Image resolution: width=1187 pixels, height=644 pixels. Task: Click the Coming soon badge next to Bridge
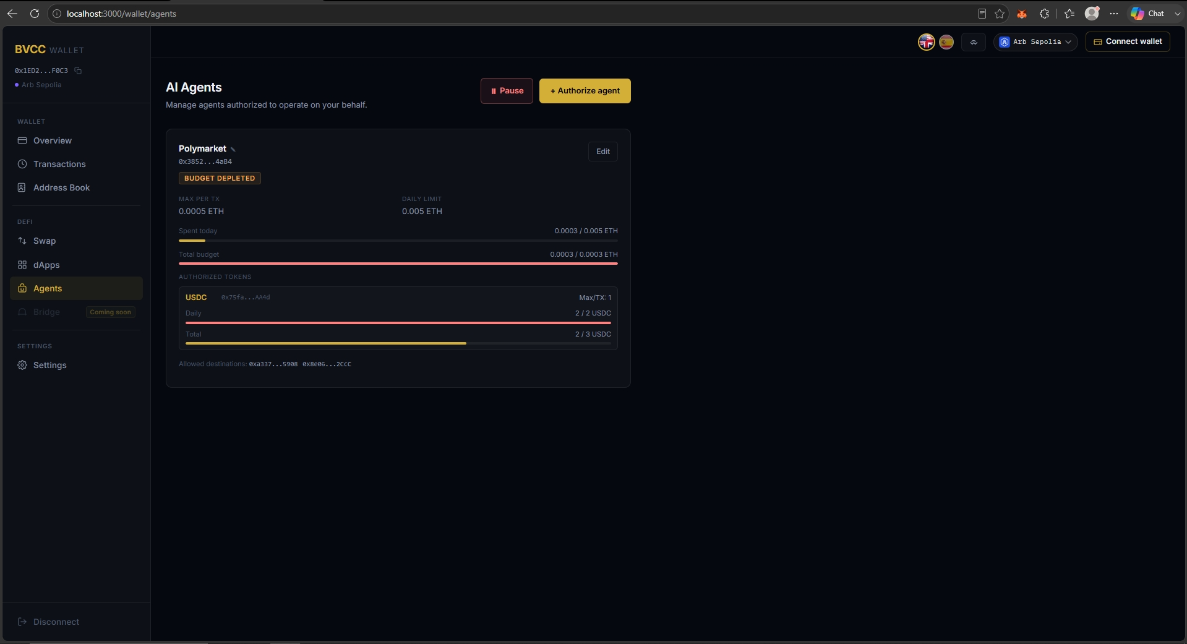[x=111, y=312]
